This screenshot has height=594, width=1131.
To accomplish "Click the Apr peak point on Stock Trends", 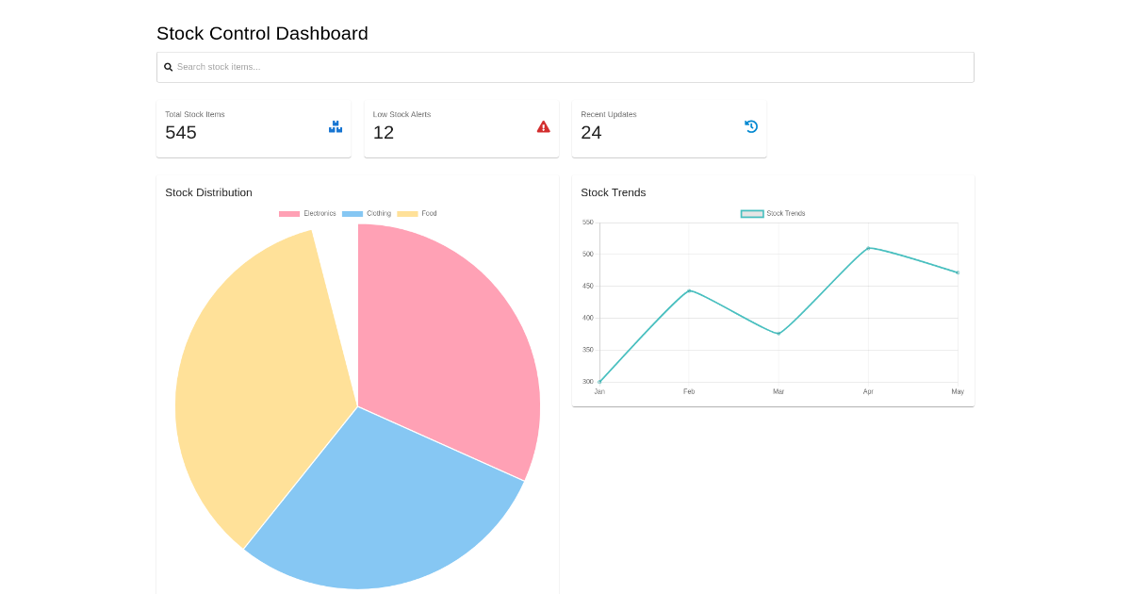I will coord(868,248).
